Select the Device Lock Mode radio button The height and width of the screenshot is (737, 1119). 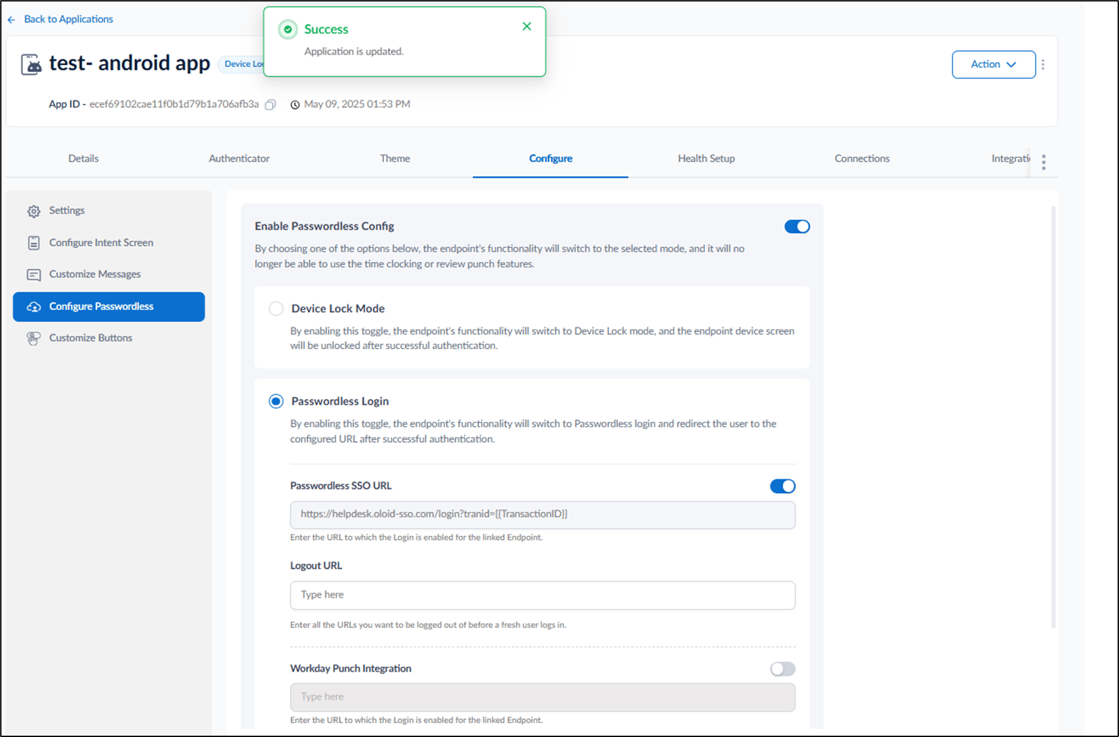click(276, 309)
